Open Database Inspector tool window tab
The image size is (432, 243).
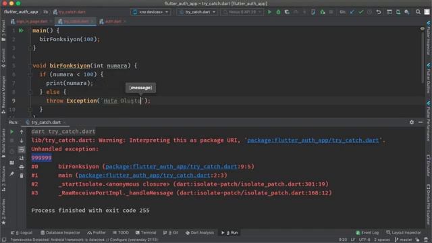tap(60, 233)
